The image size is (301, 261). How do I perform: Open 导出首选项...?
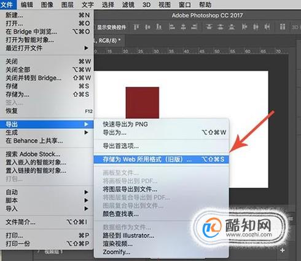(x=161, y=146)
